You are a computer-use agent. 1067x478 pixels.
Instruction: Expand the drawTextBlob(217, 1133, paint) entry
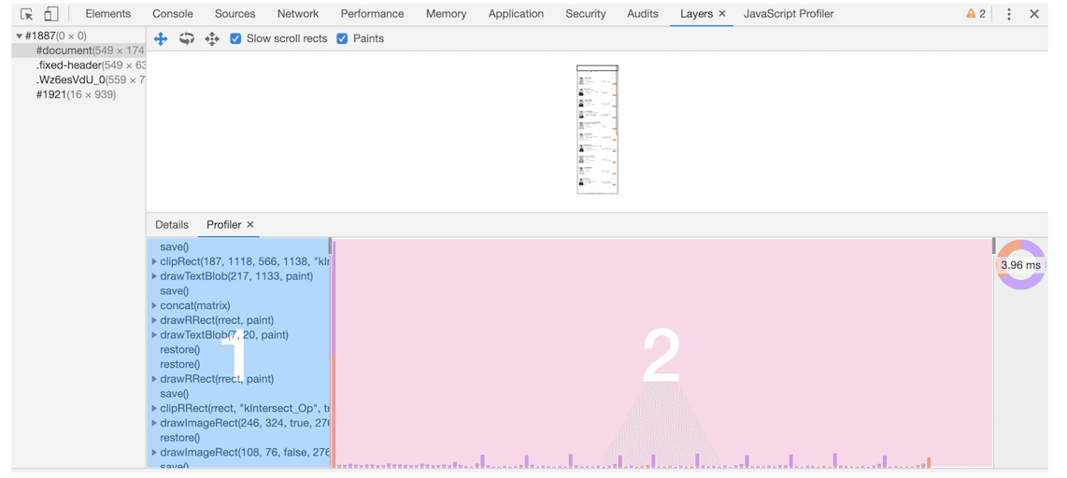click(x=154, y=276)
